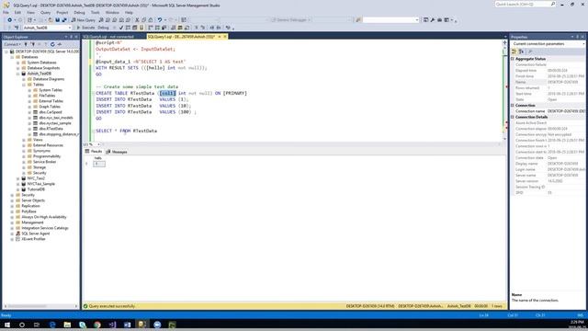Select the TutorialDB database

(36, 189)
